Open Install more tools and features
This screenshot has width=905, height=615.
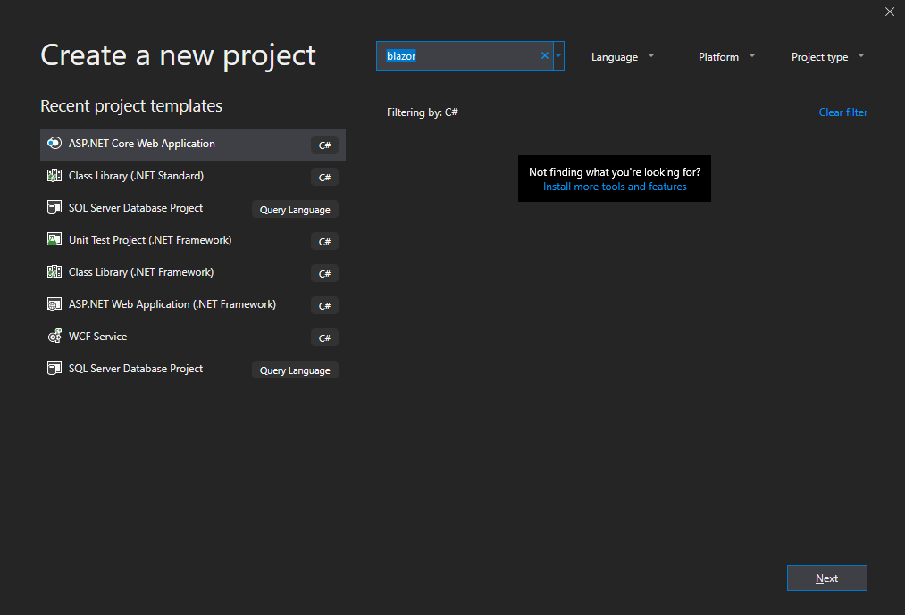pyautogui.click(x=614, y=187)
